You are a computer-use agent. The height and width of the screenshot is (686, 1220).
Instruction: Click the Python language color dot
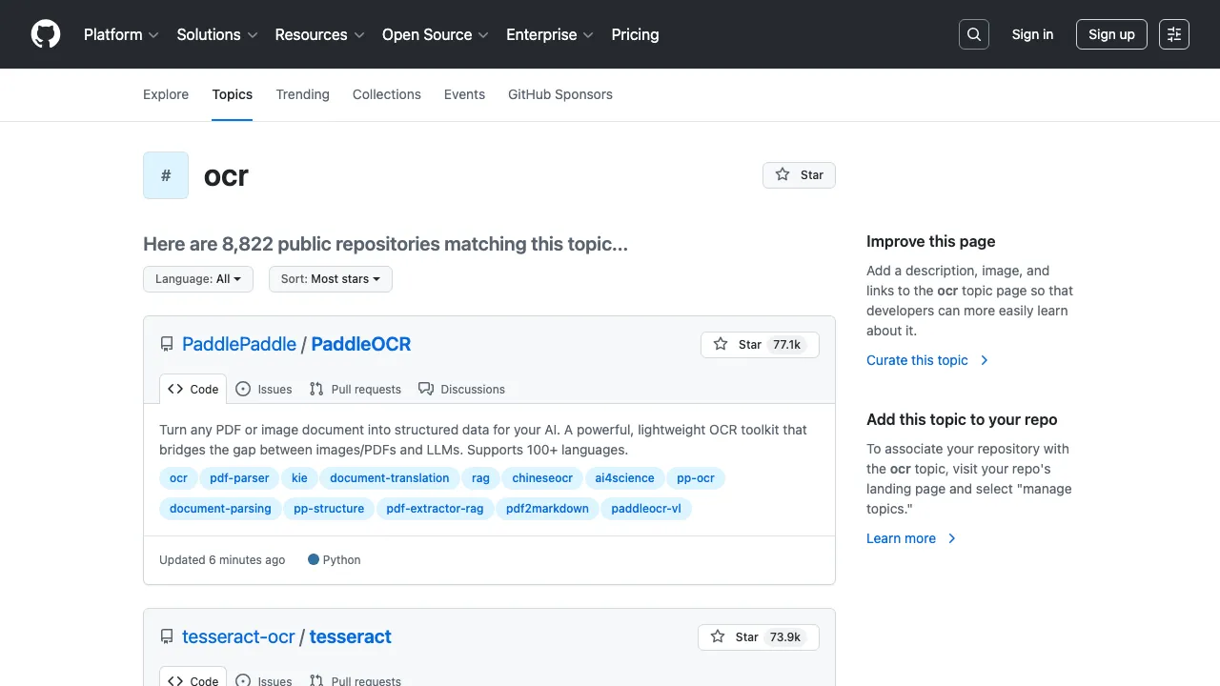tap(314, 559)
